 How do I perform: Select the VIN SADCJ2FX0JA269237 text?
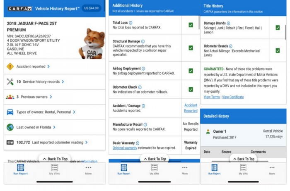coord(29,36)
